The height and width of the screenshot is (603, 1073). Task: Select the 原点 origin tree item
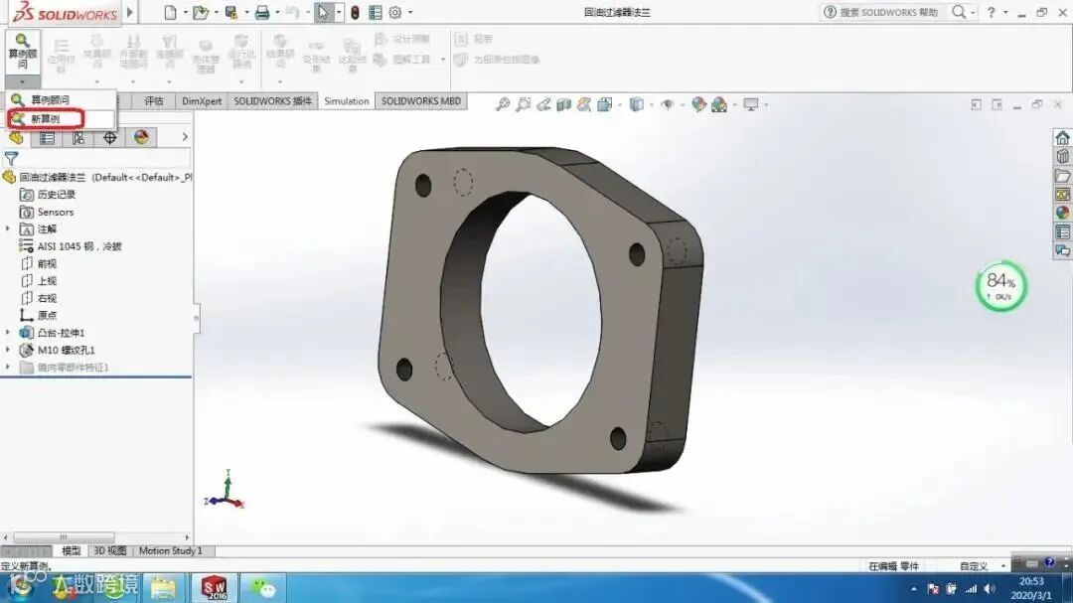coord(47,315)
